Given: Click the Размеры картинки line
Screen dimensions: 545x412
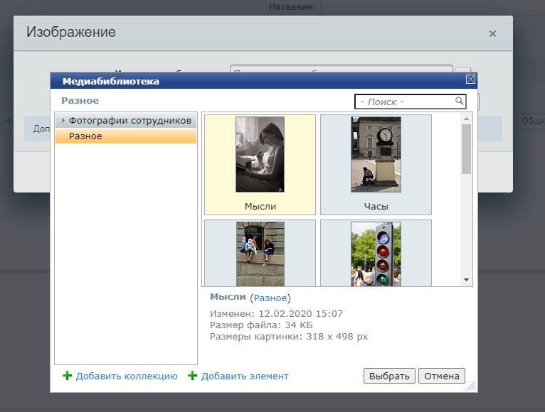Looking at the screenshot, I should point(289,337).
